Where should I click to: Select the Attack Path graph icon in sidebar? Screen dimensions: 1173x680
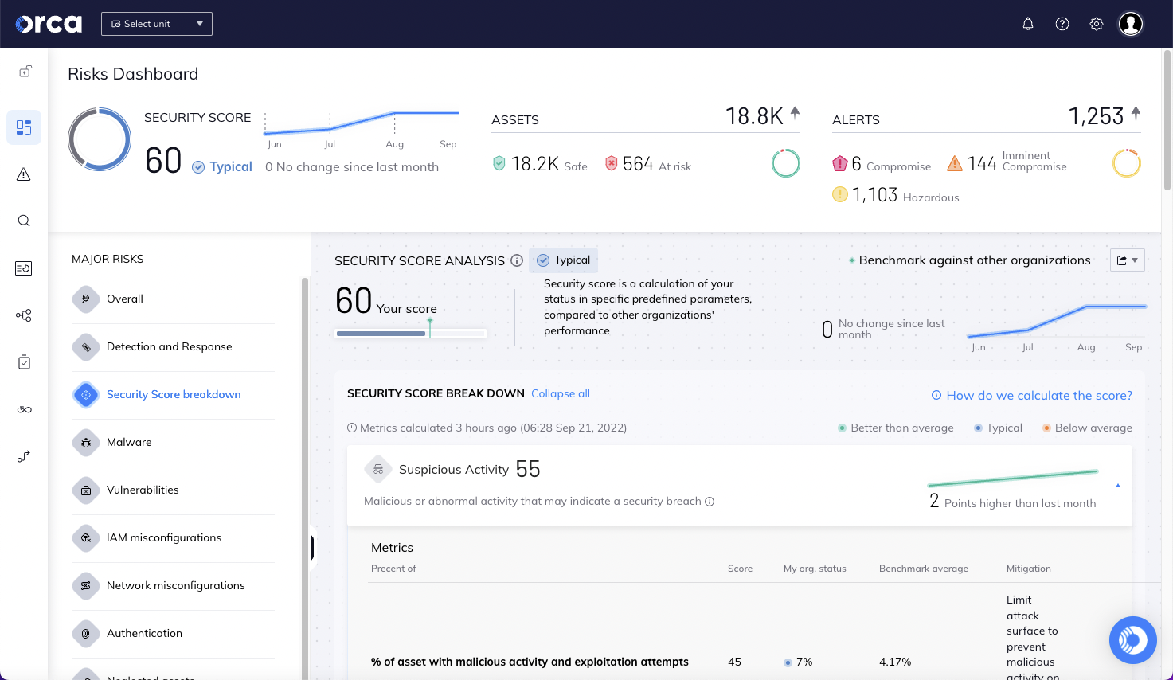coord(24,315)
